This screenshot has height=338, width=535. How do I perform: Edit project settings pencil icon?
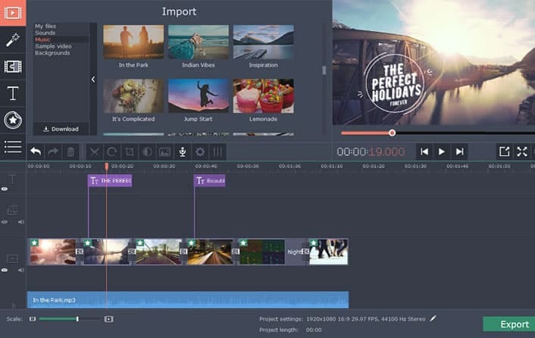[x=433, y=319]
